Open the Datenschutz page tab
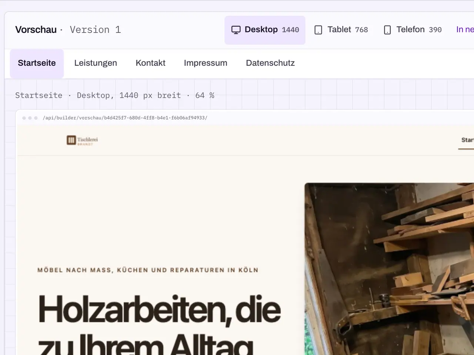Screen dimensions: 474x355 pos(270,63)
